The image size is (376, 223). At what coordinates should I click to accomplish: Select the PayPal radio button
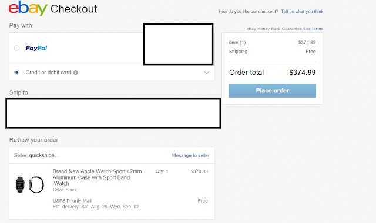(x=16, y=48)
